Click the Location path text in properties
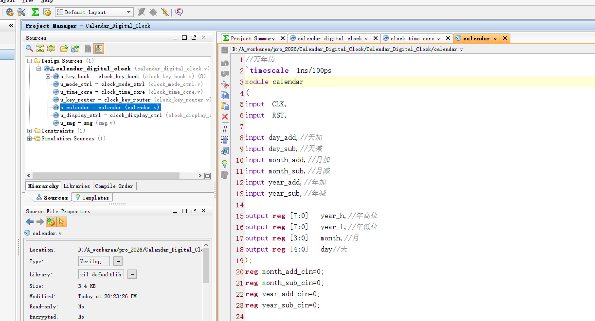The height and width of the screenshot is (321, 595). coord(140,250)
